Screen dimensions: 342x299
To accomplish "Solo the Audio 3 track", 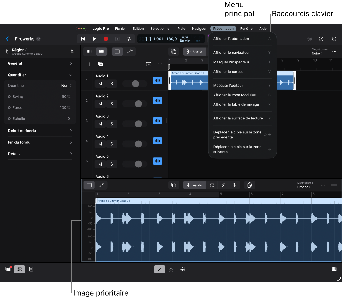I will coord(112,124).
